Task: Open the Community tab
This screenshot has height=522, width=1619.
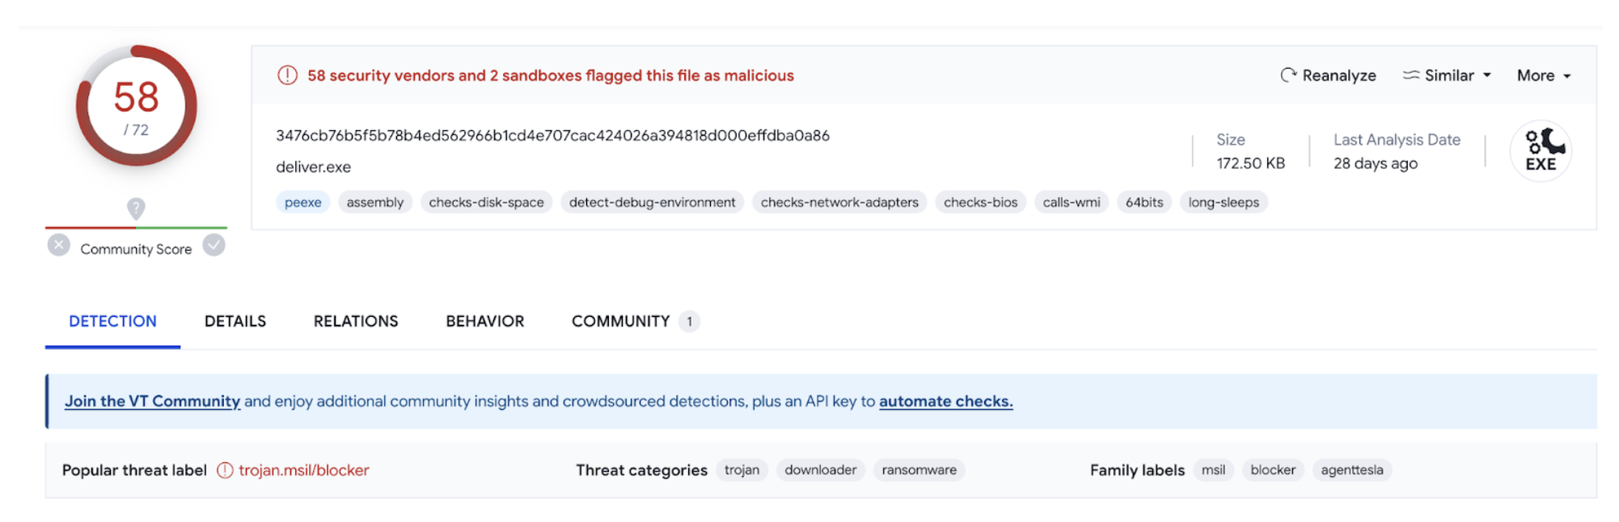Action: [x=620, y=322]
